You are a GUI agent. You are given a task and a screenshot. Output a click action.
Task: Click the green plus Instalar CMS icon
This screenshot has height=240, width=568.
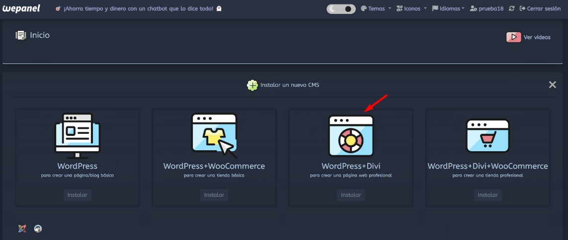[252, 85]
